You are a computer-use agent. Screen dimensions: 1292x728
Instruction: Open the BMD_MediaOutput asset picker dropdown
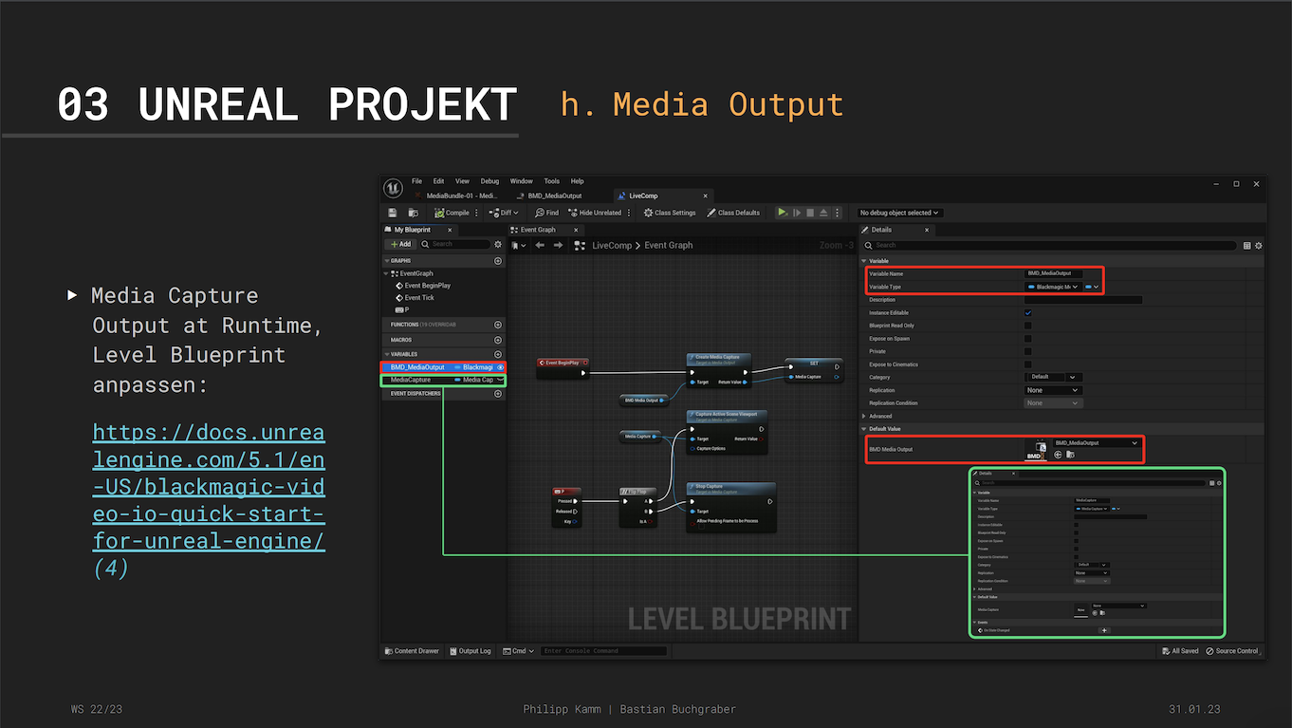coord(1096,442)
